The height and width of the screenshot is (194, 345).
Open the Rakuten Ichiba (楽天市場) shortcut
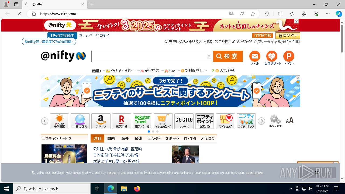tap(122, 121)
